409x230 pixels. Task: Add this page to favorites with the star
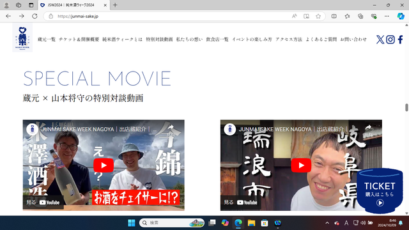(x=318, y=16)
